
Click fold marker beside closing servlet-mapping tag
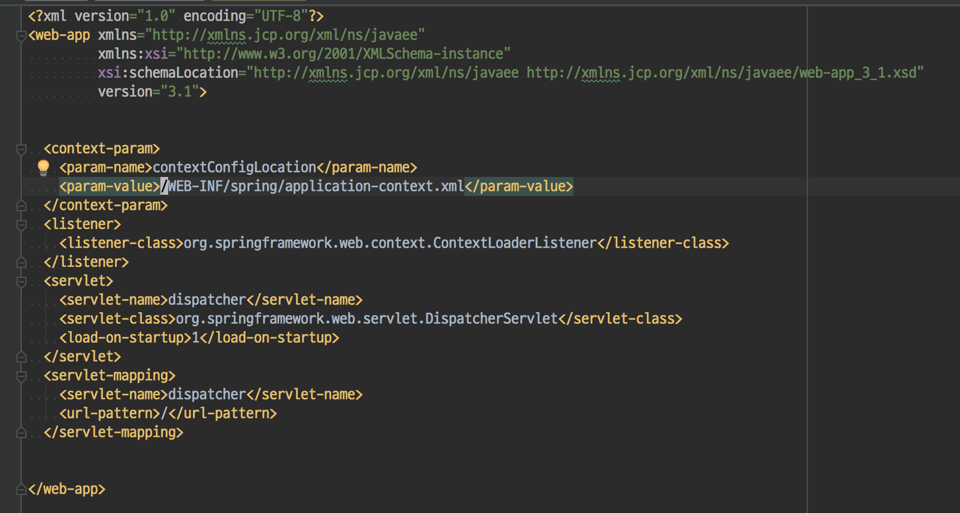tap(21, 432)
